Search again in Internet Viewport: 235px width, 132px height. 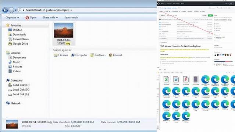coord(115,55)
